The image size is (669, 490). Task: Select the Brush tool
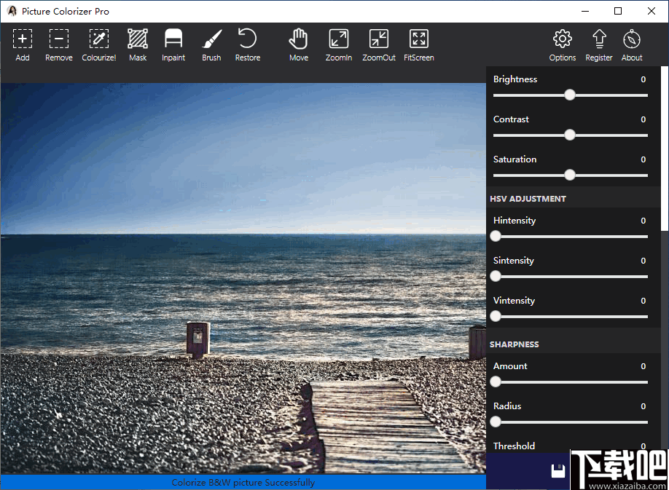(x=211, y=44)
